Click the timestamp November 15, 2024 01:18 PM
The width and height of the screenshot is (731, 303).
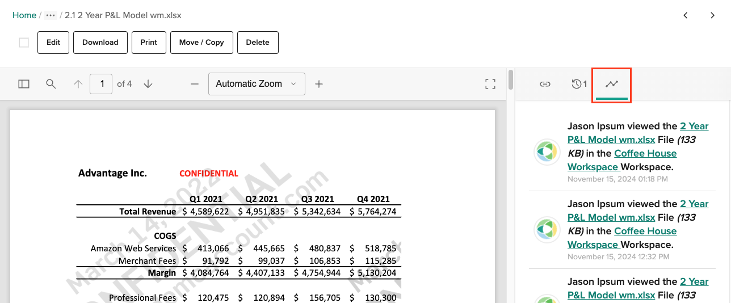(617, 179)
